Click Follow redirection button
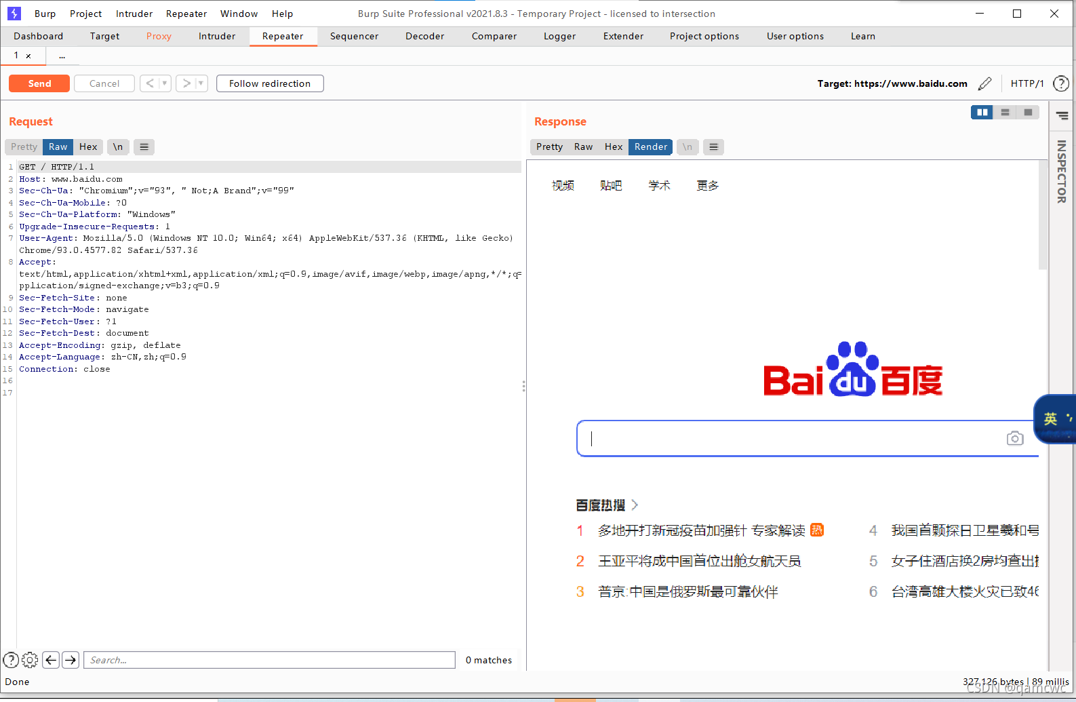 [270, 83]
